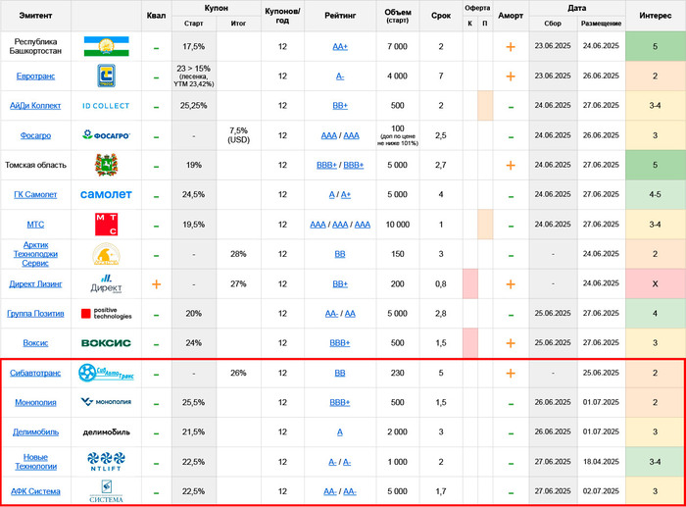Click the amortization plus icon for Воксис
Image resolution: width=686 pixels, height=507 pixels.
511,343
